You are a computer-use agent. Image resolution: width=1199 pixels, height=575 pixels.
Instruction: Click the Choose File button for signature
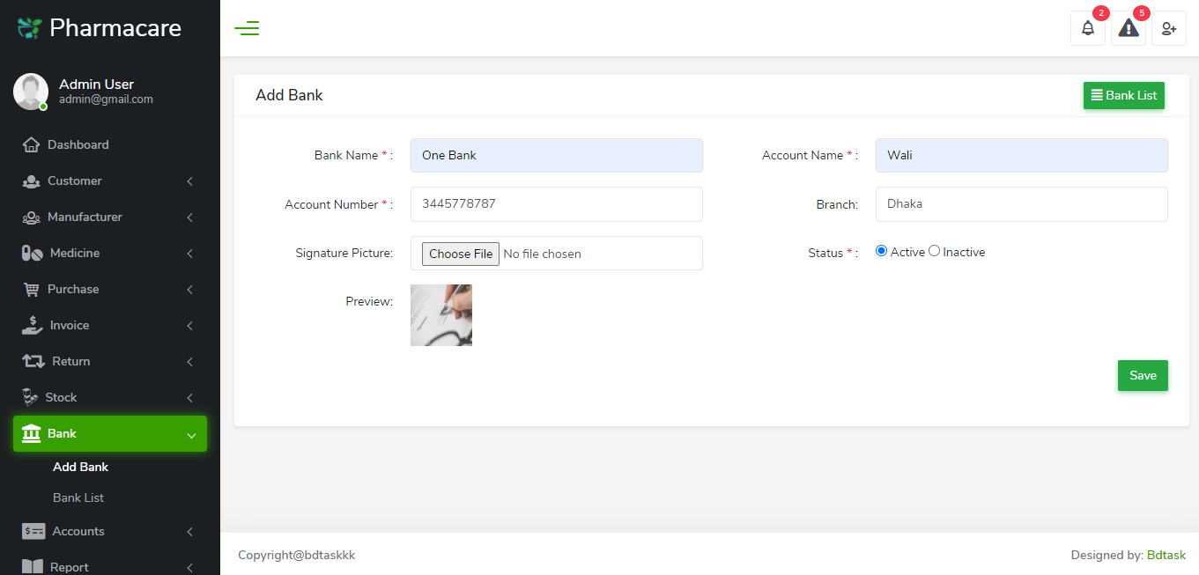[461, 254]
